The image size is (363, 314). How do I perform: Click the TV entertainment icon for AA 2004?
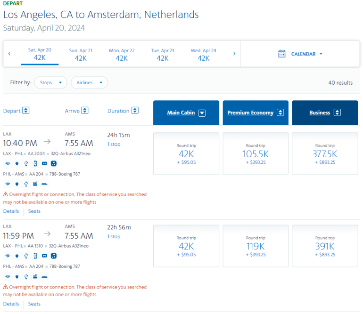(x=45, y=163)
